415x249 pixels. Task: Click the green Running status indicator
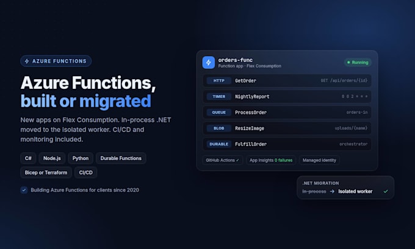tap(358, 62)
